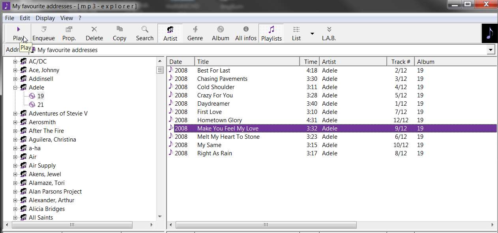The image size is (498, 233).
Task: Click the track list horizontal scrollbar thumb
Action: [266, 225]
